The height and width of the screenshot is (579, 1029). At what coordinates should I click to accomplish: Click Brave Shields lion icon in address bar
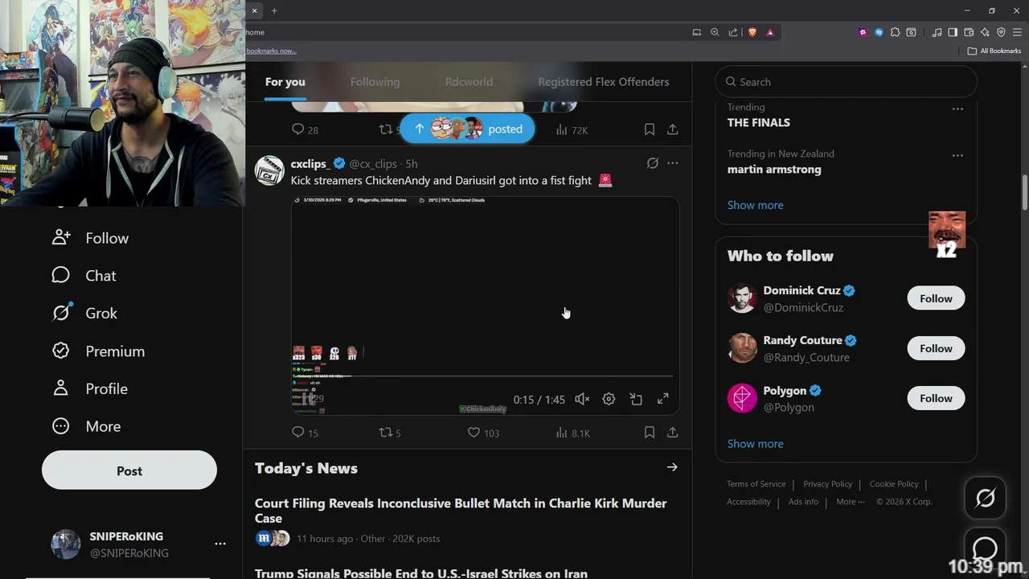(752, 32)
